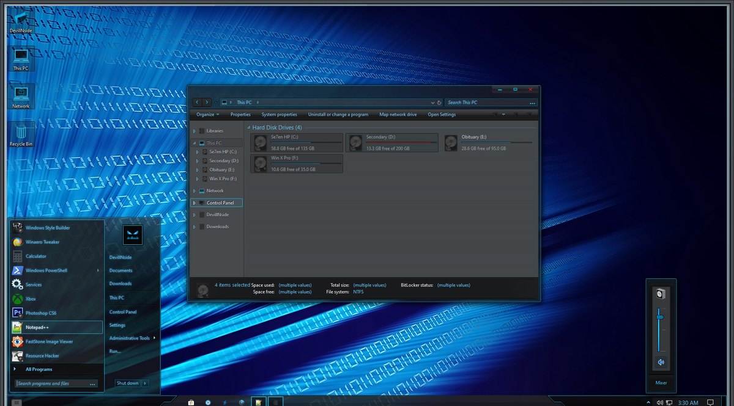Open Photoshop CS6 from Start menu
This screenshot has height=406, width=734.
pyautogui.click(x=56, y=313)
